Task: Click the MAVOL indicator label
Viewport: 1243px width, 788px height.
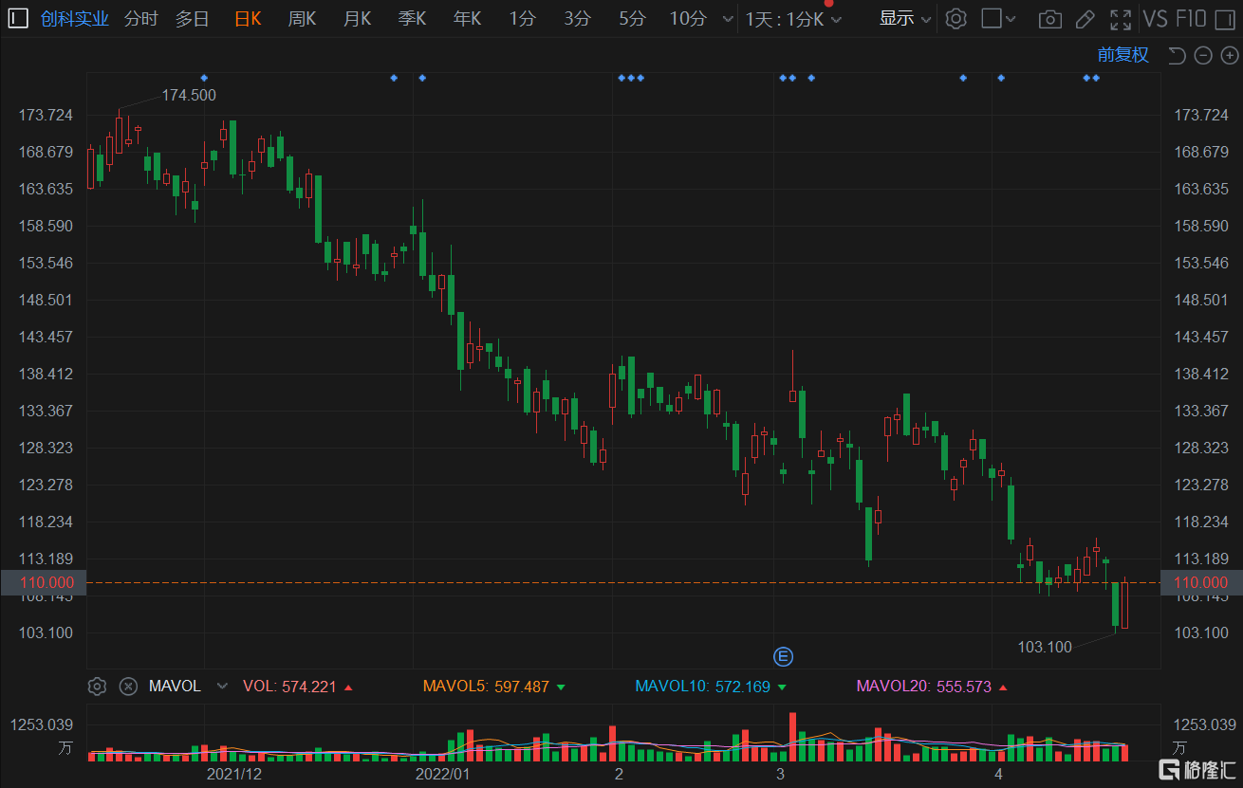Action: [175, 686]
